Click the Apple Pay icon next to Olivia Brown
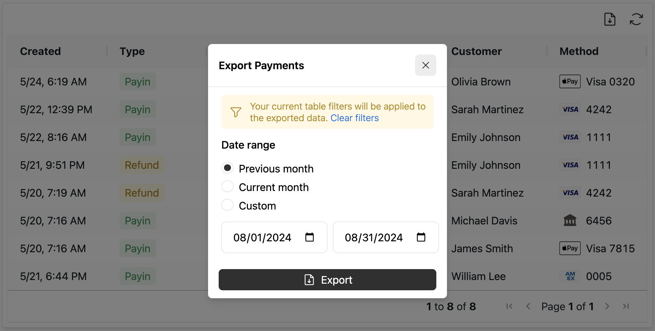 (570, 81)
